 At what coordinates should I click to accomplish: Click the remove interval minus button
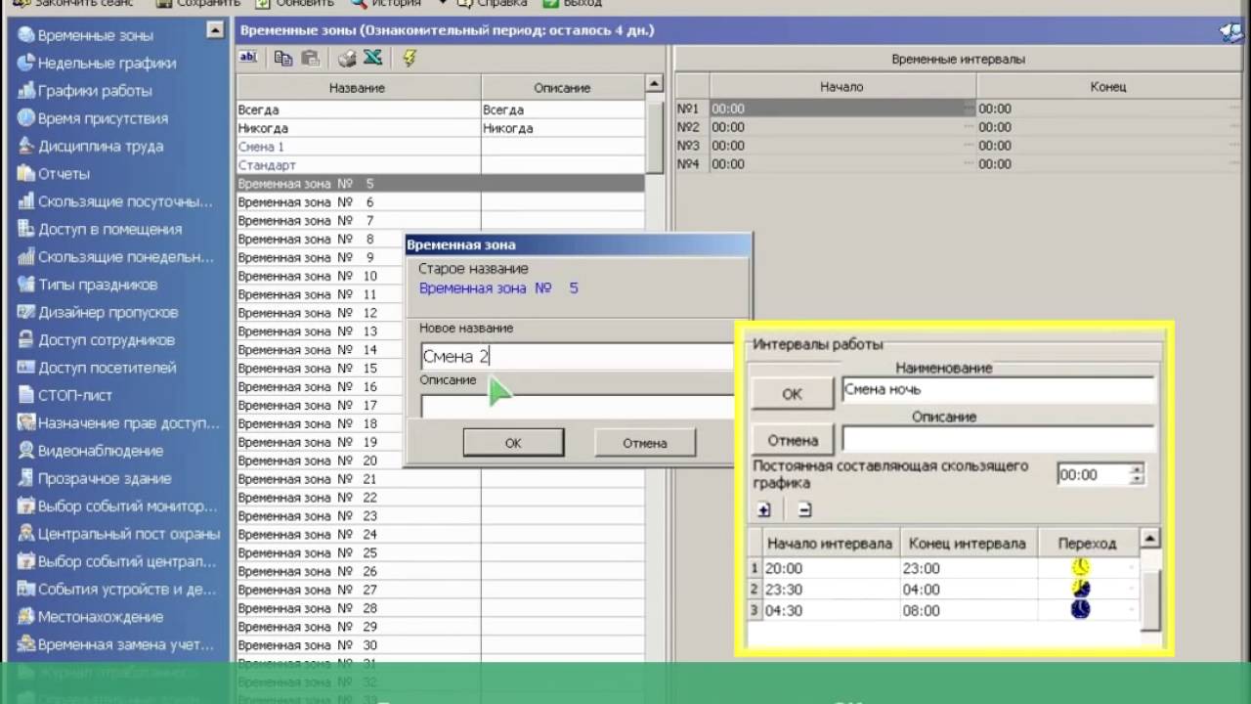(x=803, y=509)
